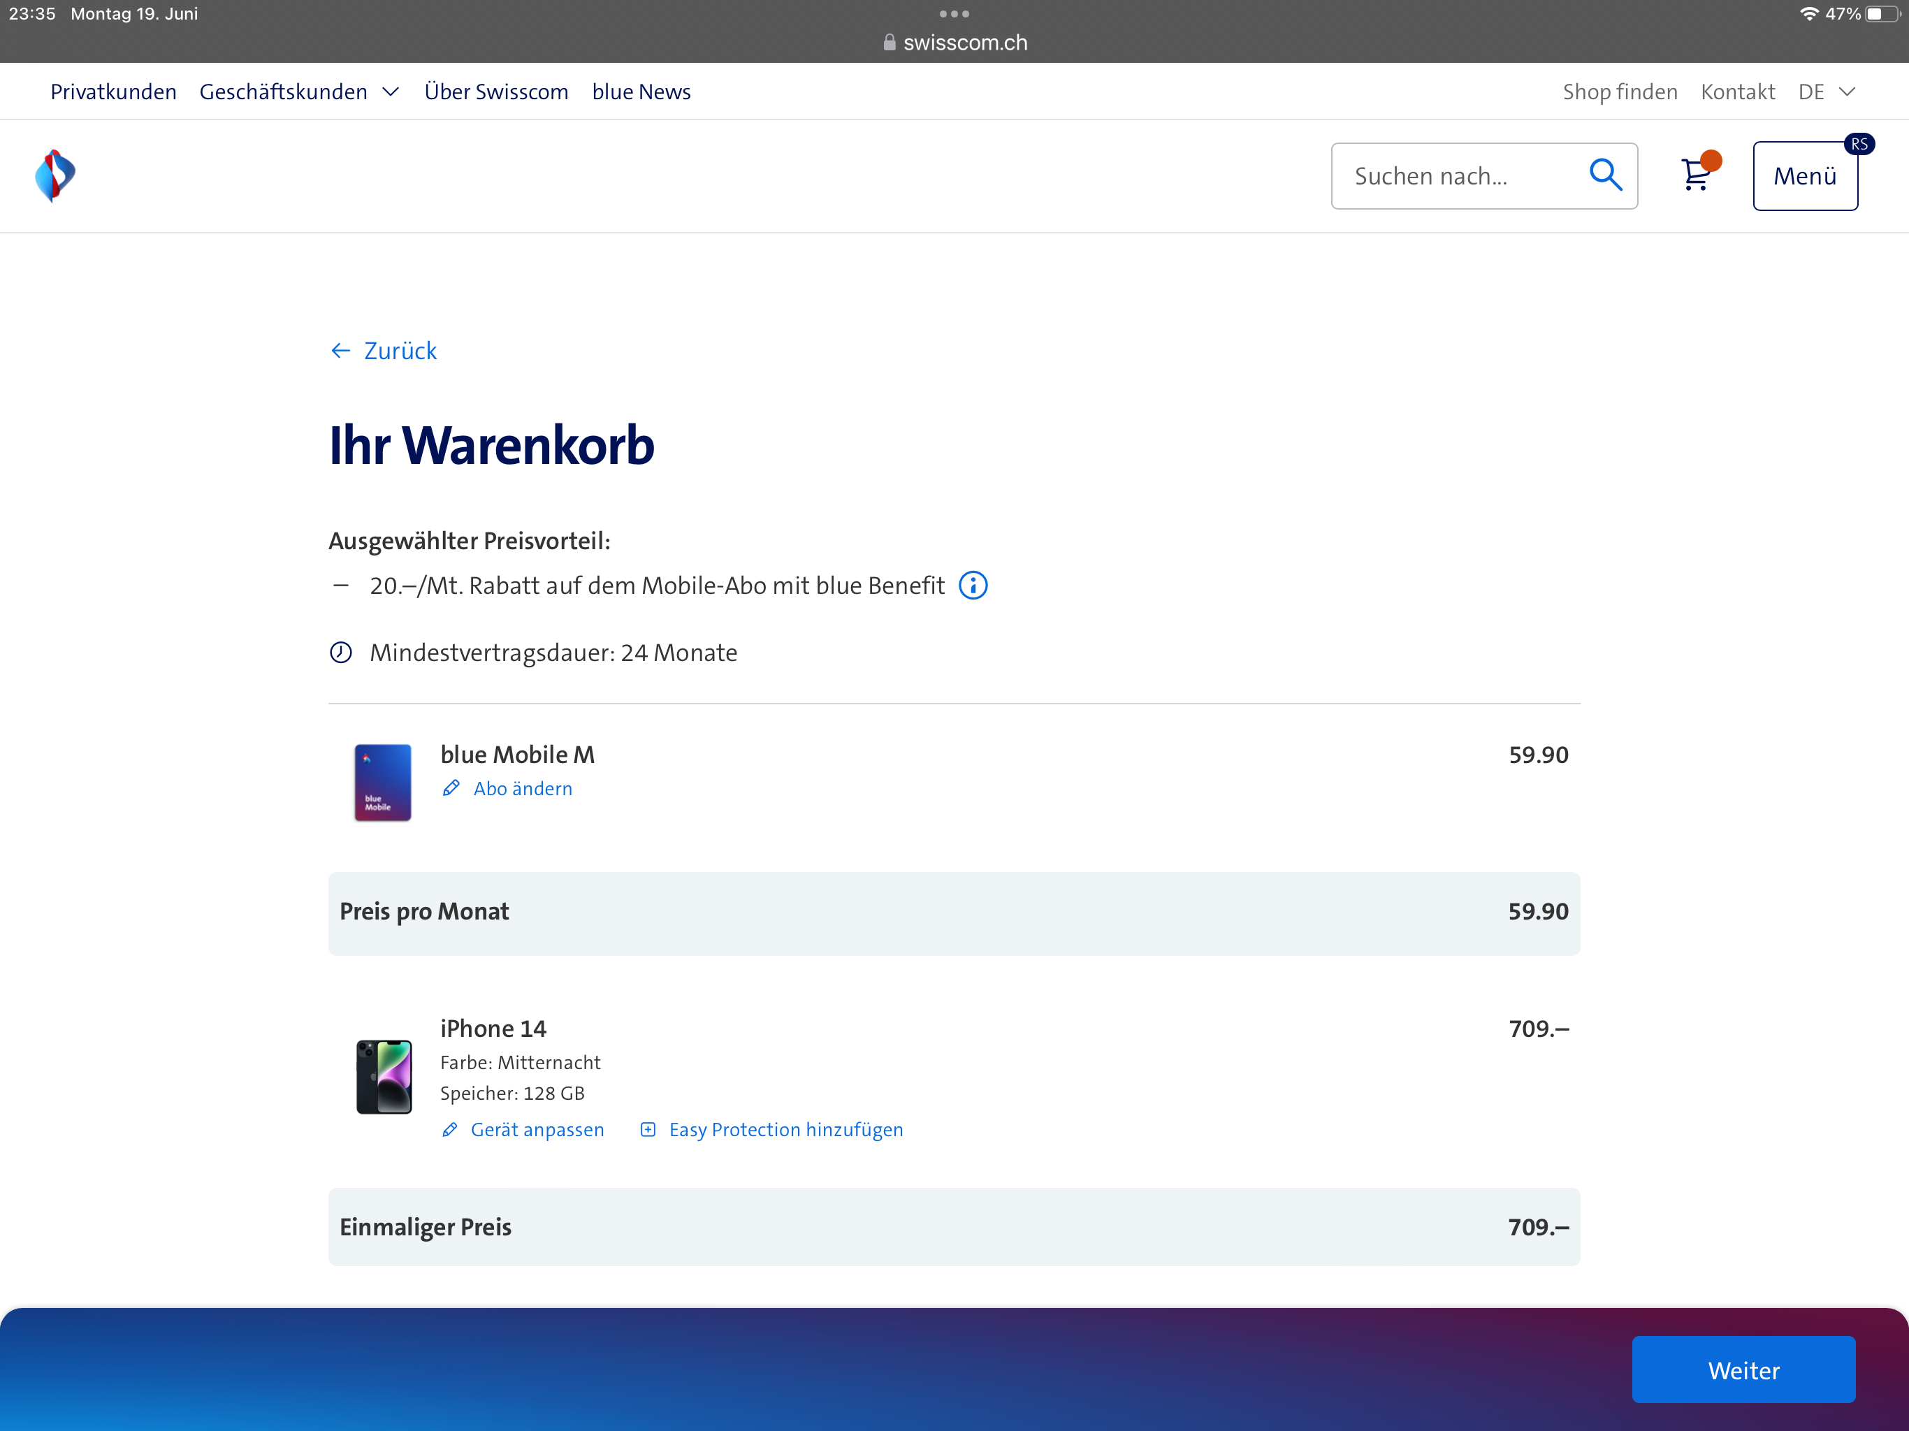Click the pencil icon beside Abo ändern
Viewport: 1909px width, 1431px height.
click(451, 788)
